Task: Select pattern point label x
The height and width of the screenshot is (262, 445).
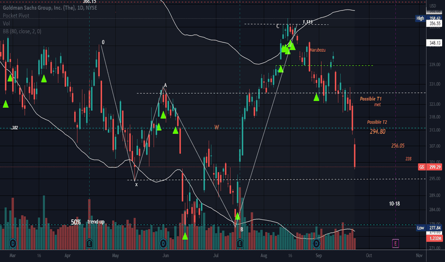Action: click(x=136, y=185)
